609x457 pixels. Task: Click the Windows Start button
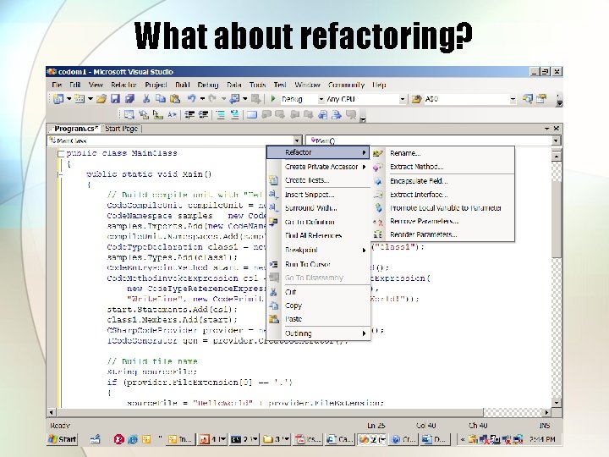pos(62,439)
